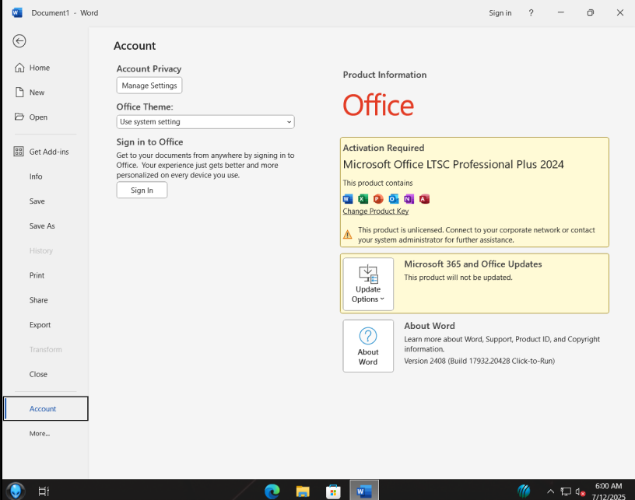Click 'This product will not be updated.' text
The image size is (635, 500).
click(458, 278)
